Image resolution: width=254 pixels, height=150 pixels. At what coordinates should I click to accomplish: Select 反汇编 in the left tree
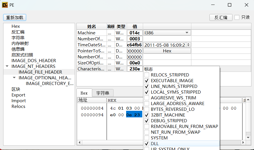[x=18, y=32]
